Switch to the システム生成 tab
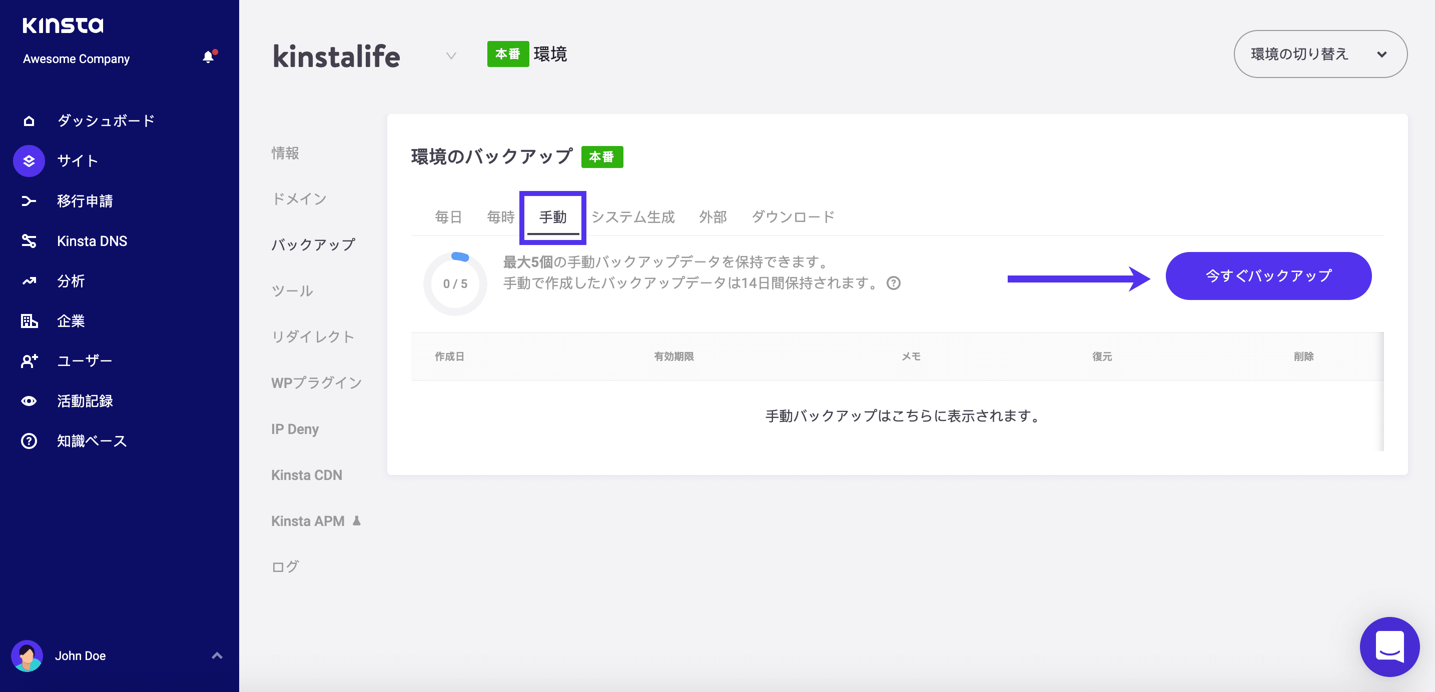Image resolution: width=1435 pixels, height=692 pixels. (634, 217)
